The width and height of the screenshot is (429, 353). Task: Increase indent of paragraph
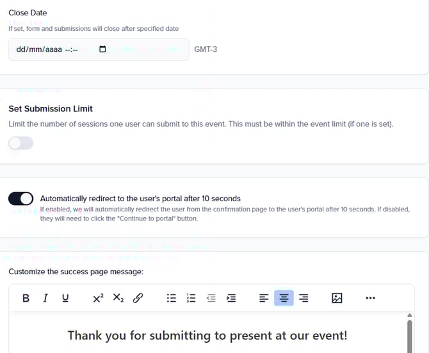point(231,298)
